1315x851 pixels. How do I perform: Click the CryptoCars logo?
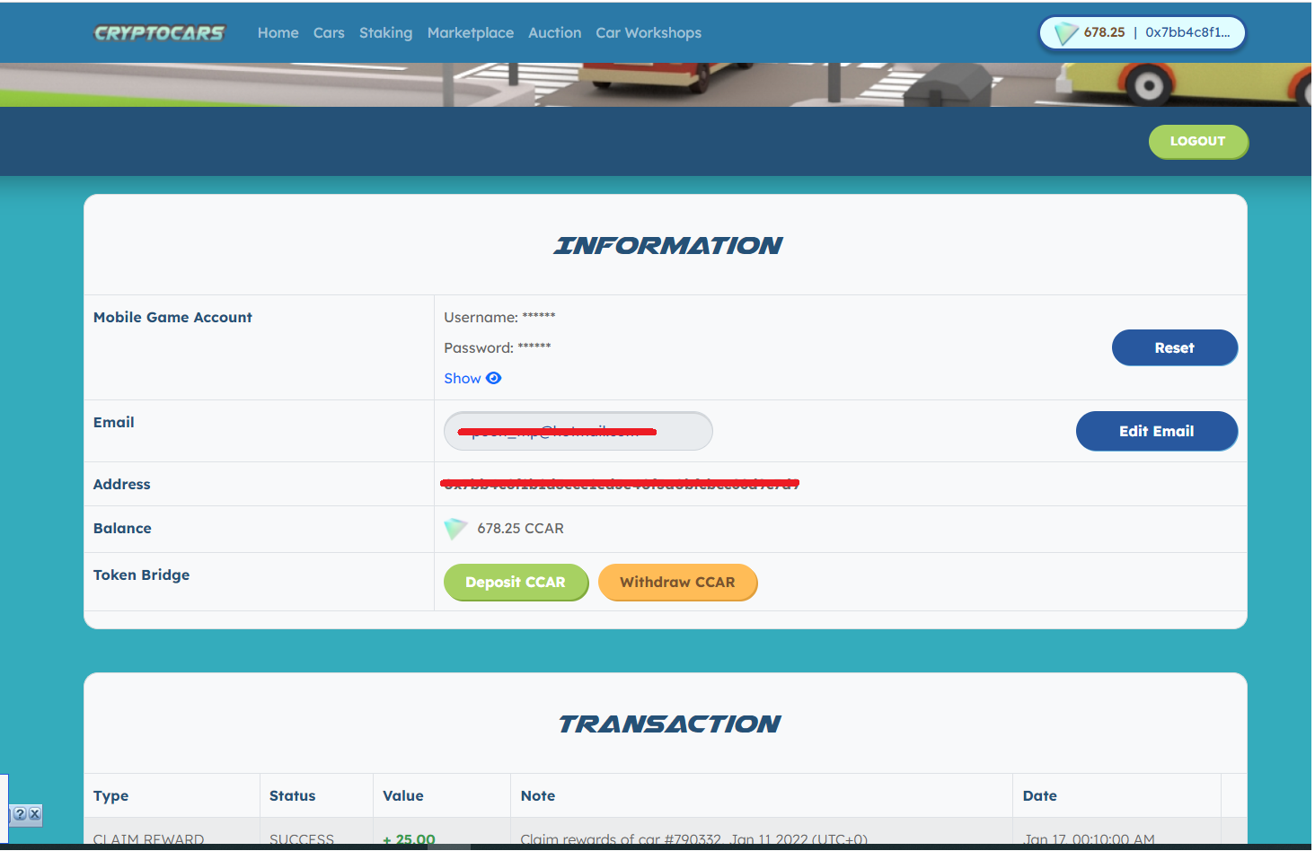point(159,33)
